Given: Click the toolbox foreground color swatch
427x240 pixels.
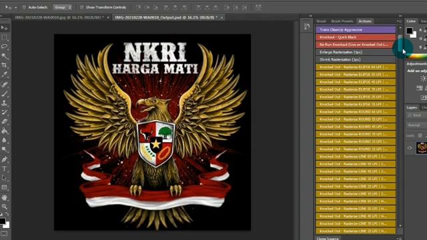Looking at the screenshot, I should 3,221.
